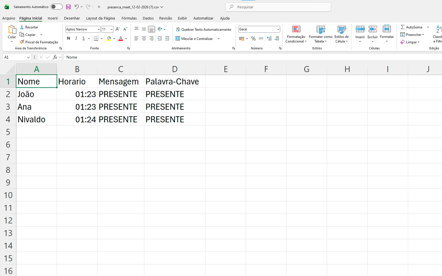Select cell containing Nivaldo
442x276 pixels.
tap(36, 119)
